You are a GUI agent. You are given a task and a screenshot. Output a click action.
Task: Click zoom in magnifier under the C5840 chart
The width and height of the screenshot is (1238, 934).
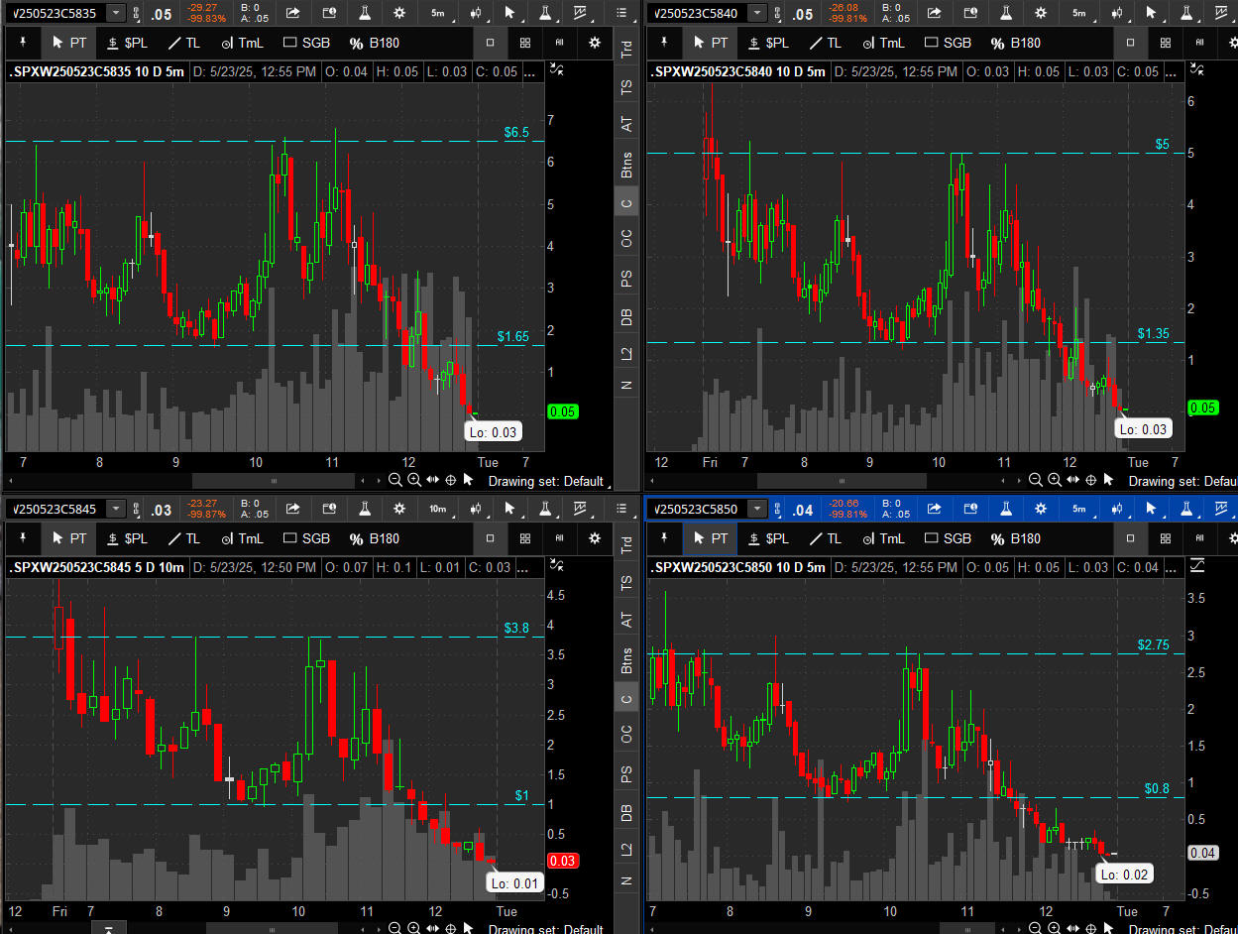point(1055,480)
